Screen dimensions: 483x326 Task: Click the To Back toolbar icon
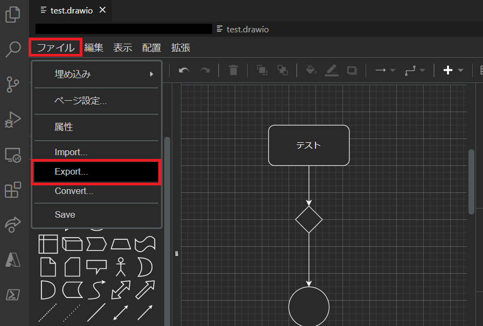[x=283, y=70]
